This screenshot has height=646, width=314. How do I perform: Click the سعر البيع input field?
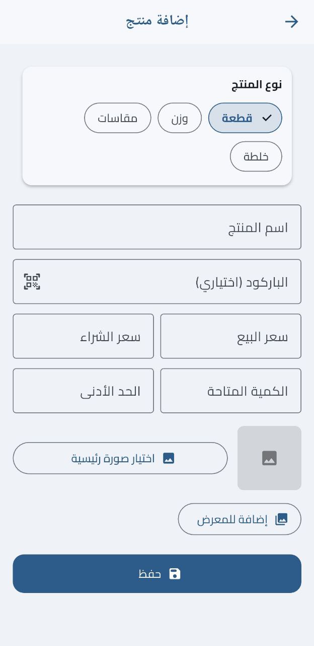(x=231, y=336)
